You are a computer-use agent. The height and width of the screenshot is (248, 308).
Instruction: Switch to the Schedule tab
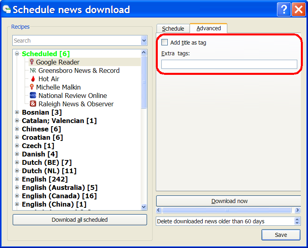pos(173,29)
